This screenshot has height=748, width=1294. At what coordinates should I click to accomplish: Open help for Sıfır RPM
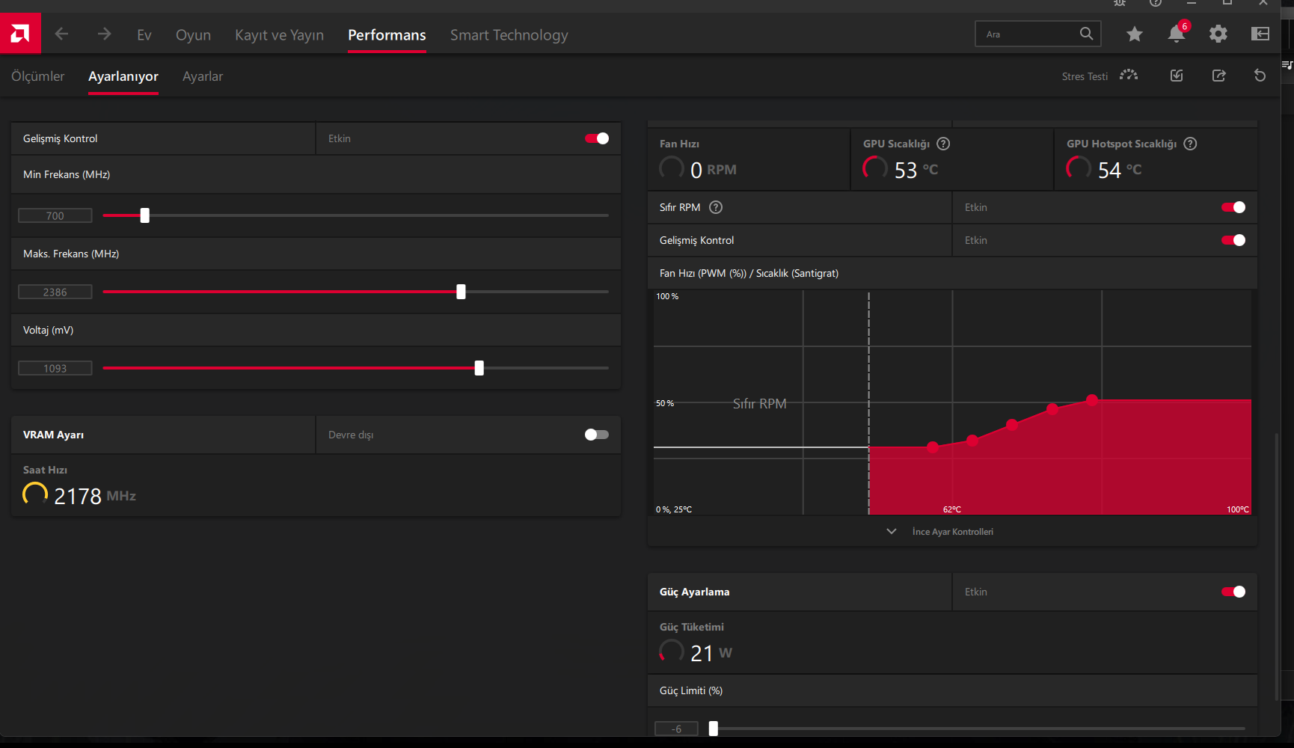[716, 207]
